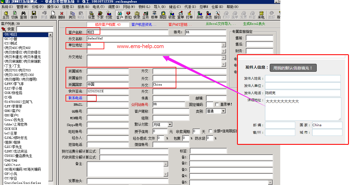Open the 查单 toolbar icon
Viewport: 352px width, 185px height.
tap(181, 15)
